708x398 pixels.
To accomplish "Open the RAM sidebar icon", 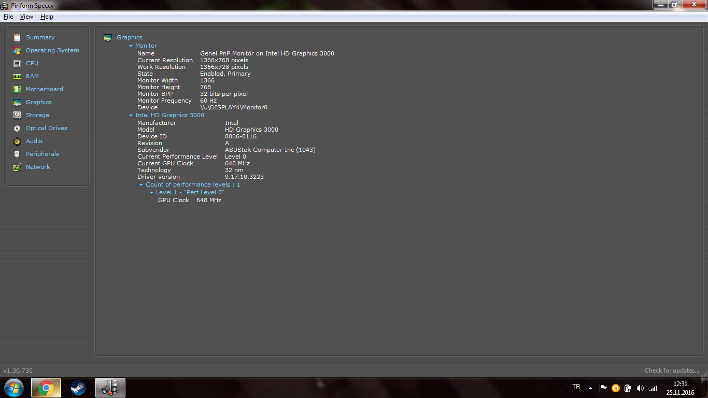I will (x=17, y=76).
